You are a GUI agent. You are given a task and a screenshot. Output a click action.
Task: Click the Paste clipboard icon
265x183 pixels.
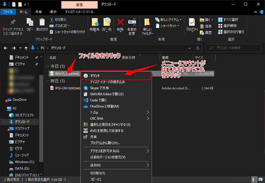pos(42,22)
